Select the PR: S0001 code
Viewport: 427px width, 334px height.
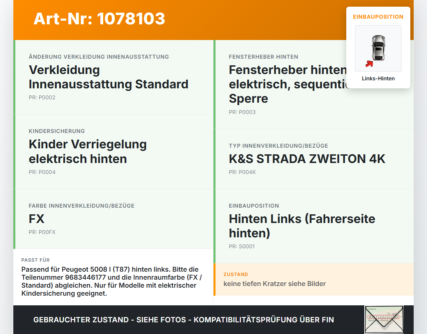coord(242,246)
